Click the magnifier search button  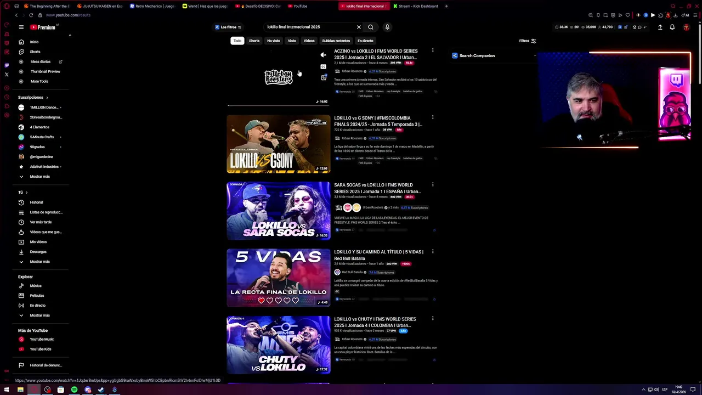(371, 27)
